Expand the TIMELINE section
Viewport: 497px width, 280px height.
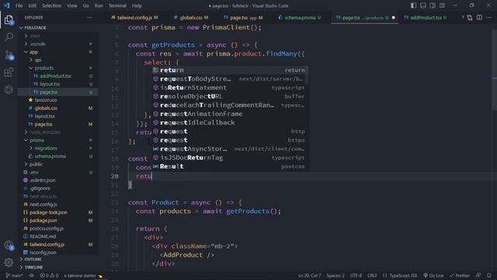[33, 267]
